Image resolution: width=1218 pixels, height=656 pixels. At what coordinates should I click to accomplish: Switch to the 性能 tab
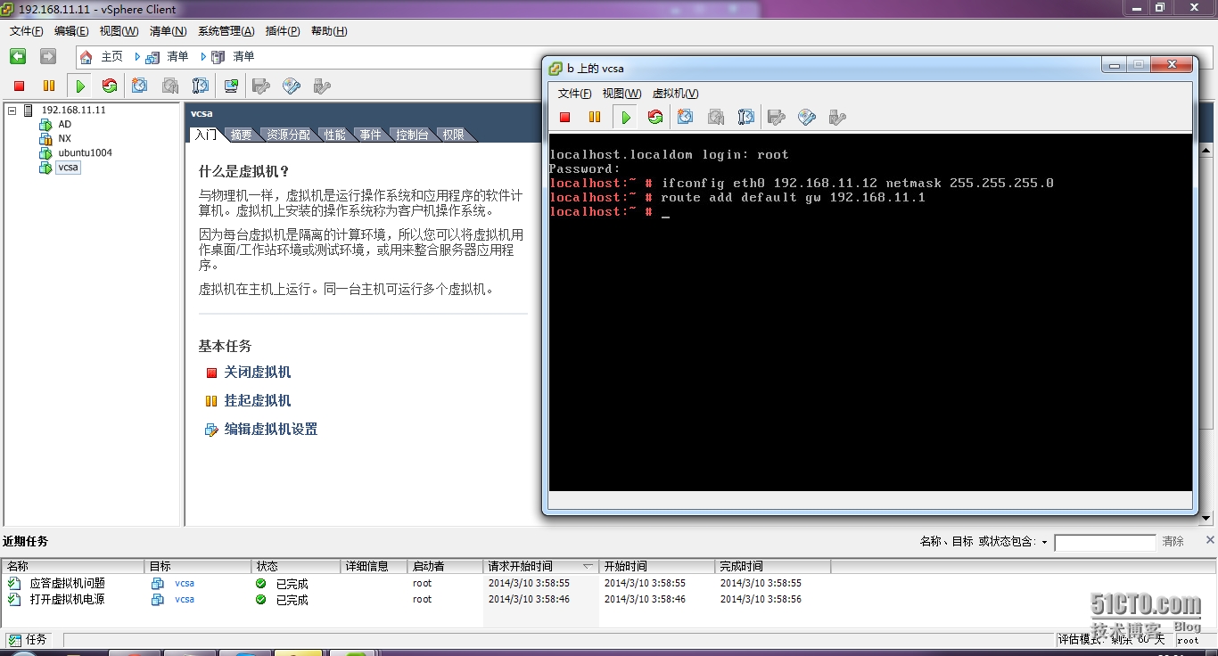point(335,135)
